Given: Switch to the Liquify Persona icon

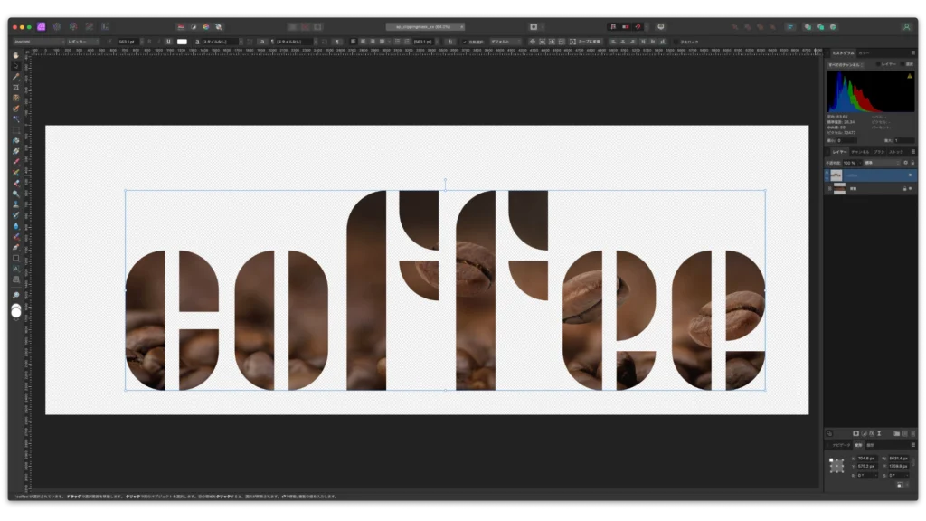Looking at the screenshot, I should point(58,27).
